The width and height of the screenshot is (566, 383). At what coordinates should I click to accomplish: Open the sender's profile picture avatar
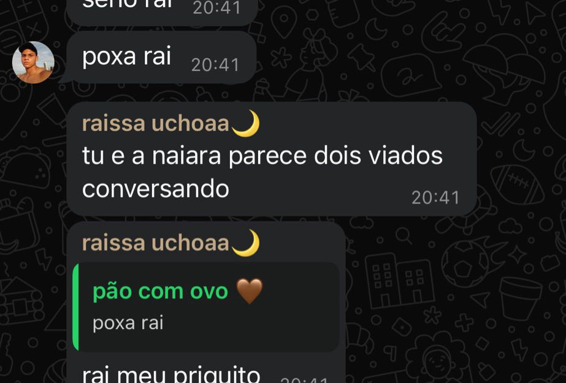(x=33, y=63)
